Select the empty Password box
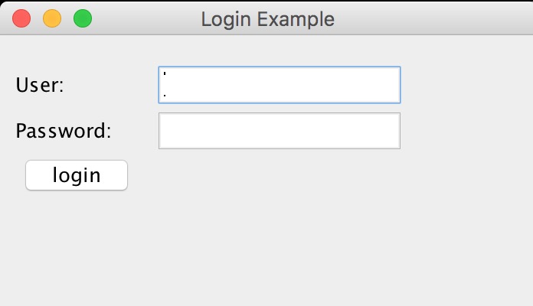This screenshot has width=533, height=306. [x=279, y=131]
